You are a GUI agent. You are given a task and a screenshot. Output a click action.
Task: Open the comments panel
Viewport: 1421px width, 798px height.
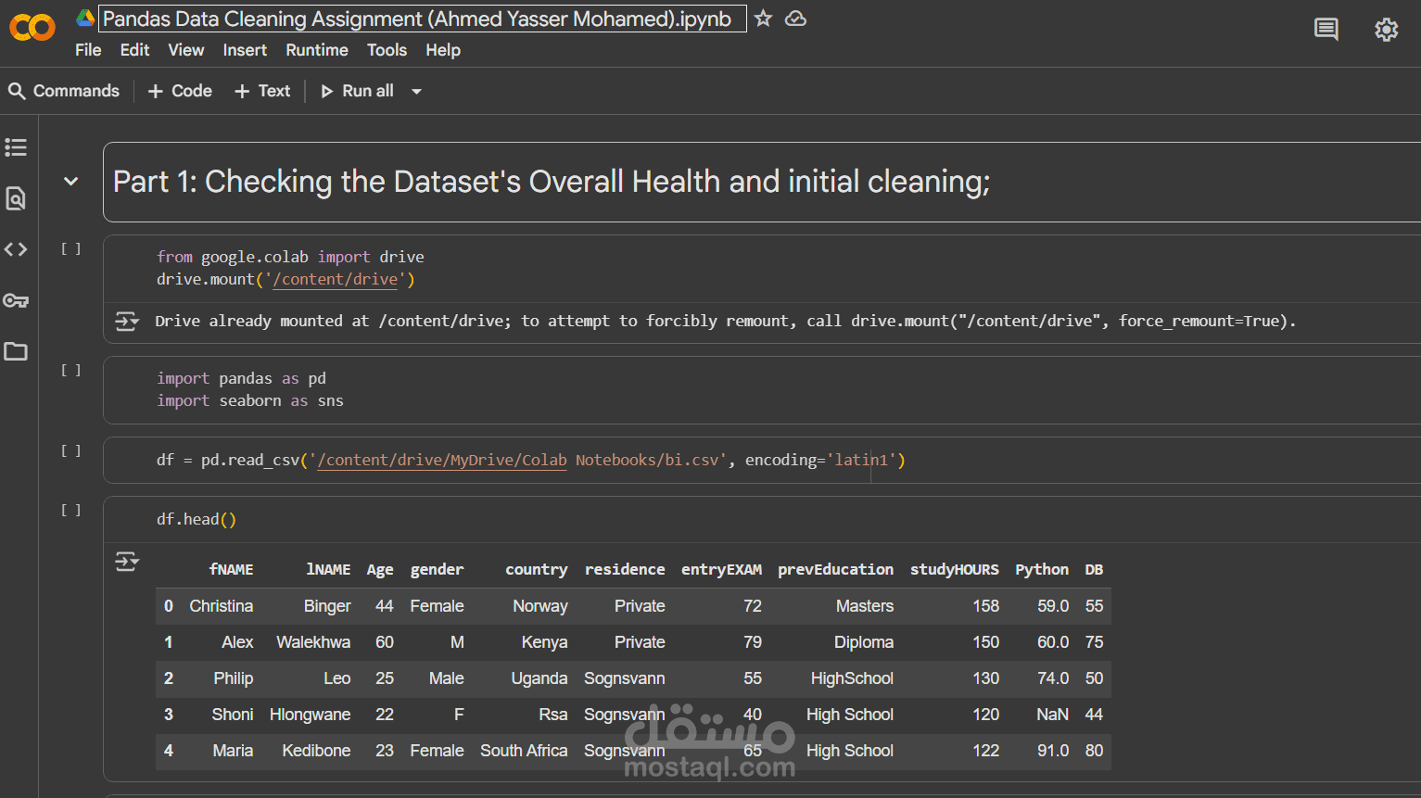click(x=1326, y=30)
